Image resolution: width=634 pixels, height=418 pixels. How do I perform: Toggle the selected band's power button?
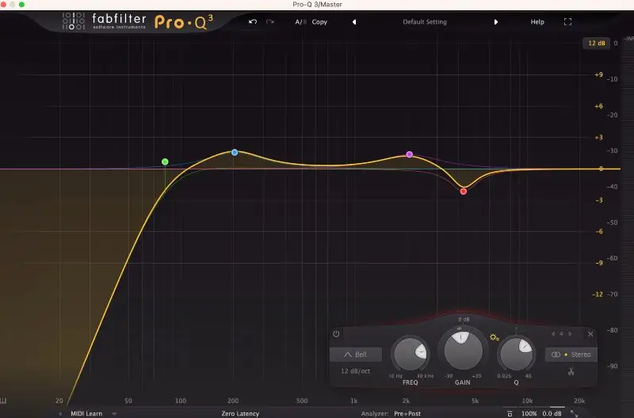pos(336,334)
